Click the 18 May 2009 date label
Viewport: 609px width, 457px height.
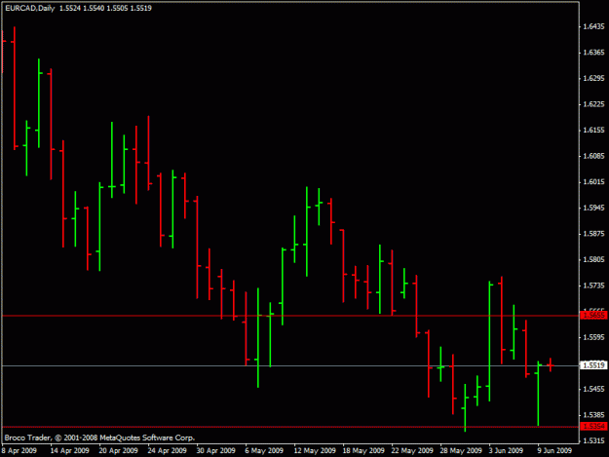point(363,450)
